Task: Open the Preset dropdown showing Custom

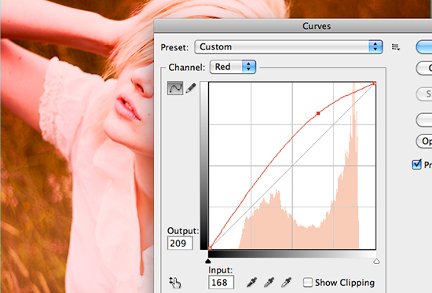Action: 288,47
